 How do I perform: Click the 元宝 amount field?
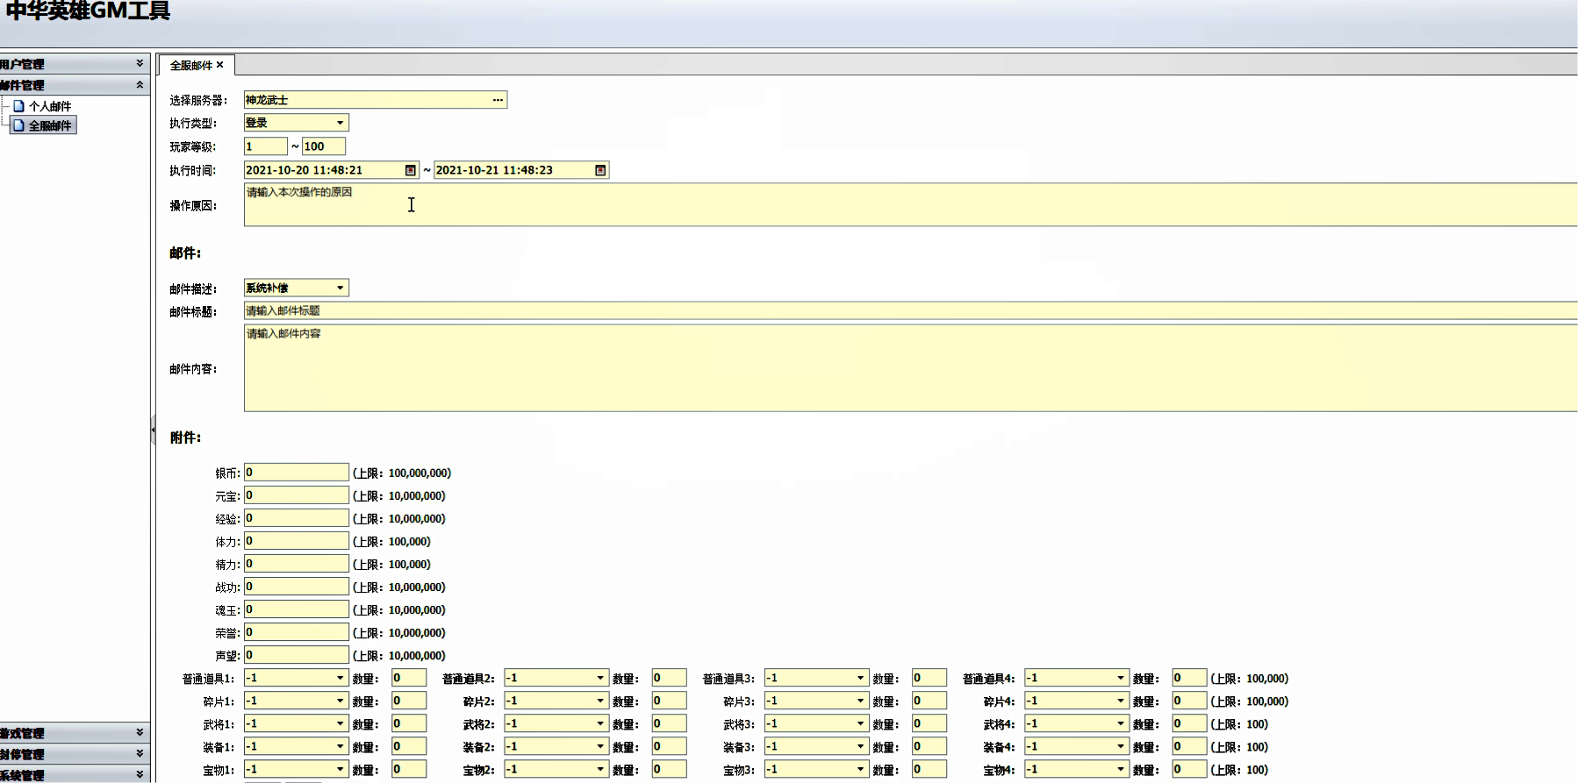(297, 495)
